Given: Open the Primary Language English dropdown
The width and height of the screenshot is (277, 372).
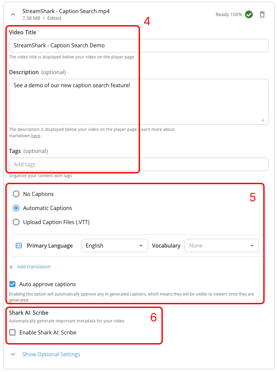Looking at the screenshot, I should tap(115, 246).
